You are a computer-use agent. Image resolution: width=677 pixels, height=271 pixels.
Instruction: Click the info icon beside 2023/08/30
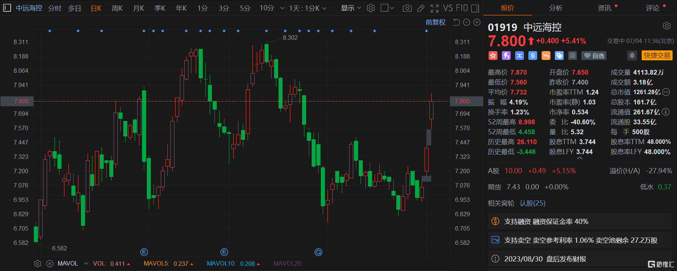(496, 259)
